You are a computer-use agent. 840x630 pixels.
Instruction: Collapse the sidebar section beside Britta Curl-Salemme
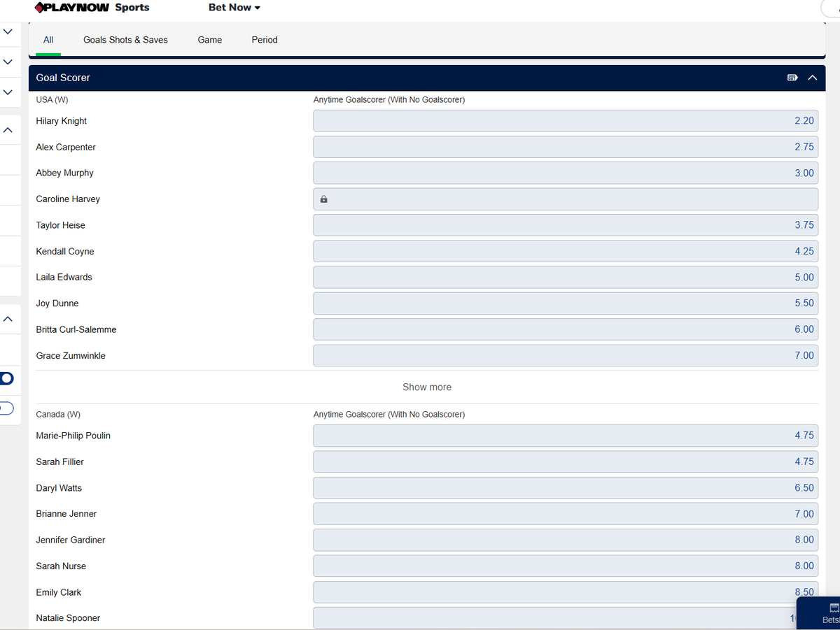coord(8,319)
